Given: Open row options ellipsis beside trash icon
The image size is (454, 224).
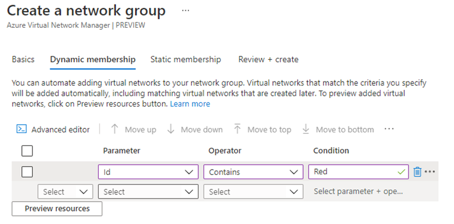Looking at the screenshot, I should 430,171.
